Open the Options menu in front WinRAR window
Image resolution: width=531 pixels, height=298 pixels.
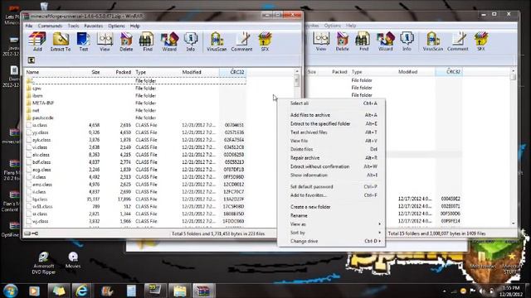(116, 26)
